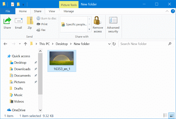The height and width of the screenshot is (119, 176).
Task: Switch to Large icons view layout
Action: tap(172, 116)
